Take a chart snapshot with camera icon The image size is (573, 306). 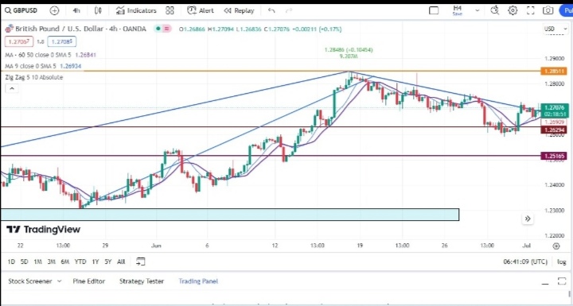pyautogui.click(x=548, y=10)
